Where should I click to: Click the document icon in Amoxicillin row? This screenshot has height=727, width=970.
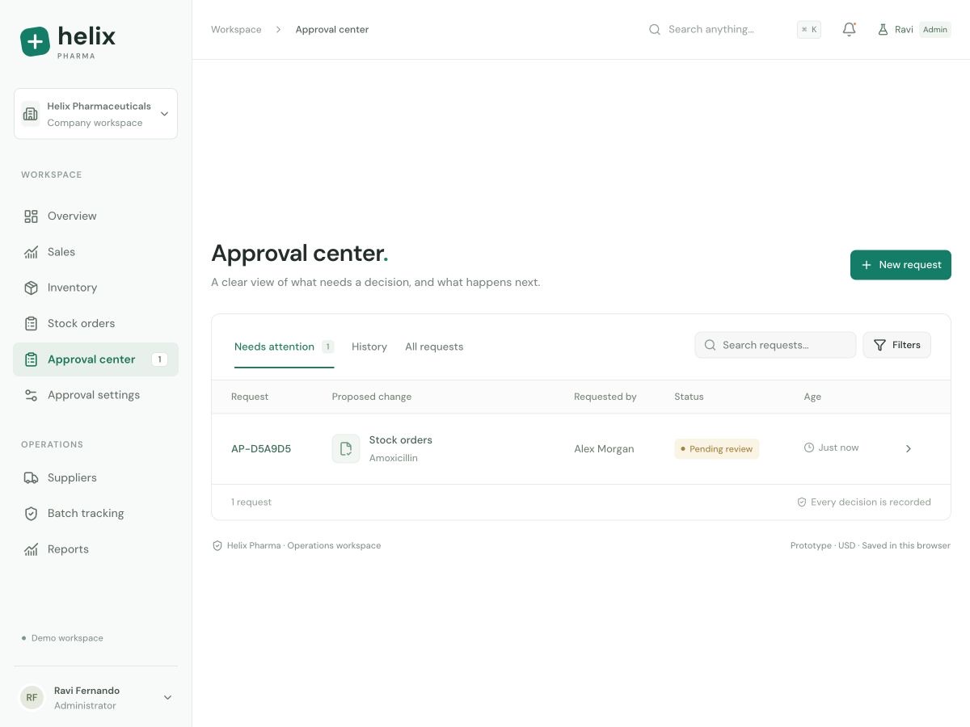tap(346, 448)
